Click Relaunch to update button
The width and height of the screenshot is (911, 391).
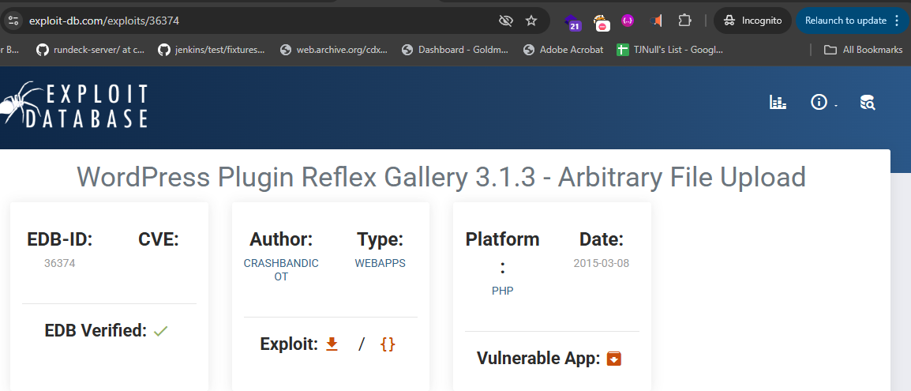pos(845,21)
